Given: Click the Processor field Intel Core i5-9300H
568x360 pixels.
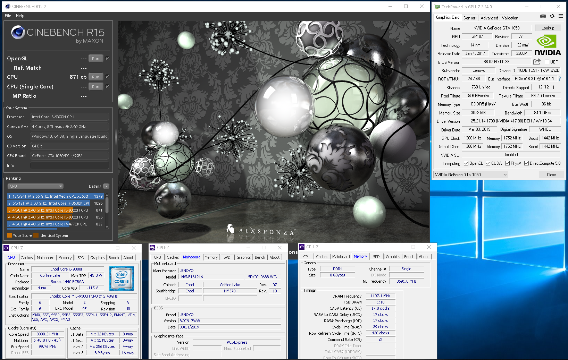Looking at the screenshot, I should pyautogui.click(x=69, y=117).
